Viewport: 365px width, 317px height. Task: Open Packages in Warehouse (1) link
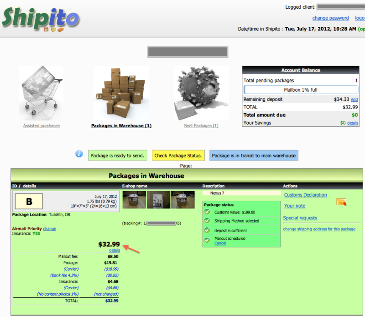pos(121,126)
